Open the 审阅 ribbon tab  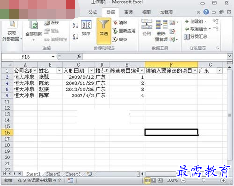coord(128,12)
